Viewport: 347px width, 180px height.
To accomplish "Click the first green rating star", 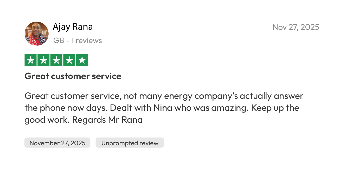I will (x=31, y=60).
